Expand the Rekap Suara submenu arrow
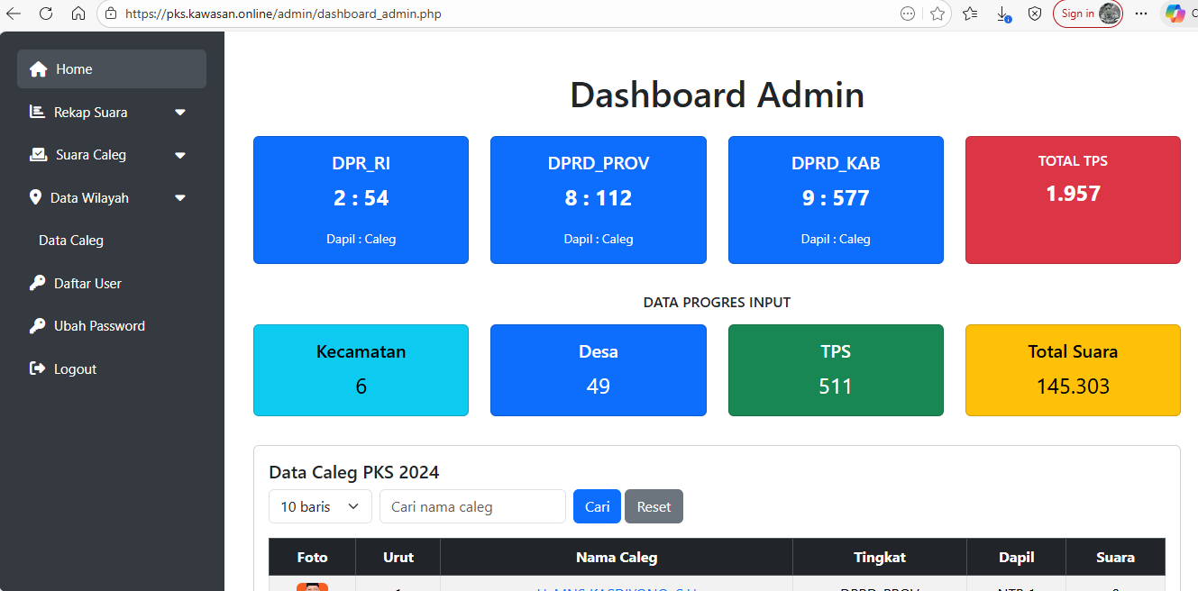The image size is (1198, 591). [x=180, y=113]
